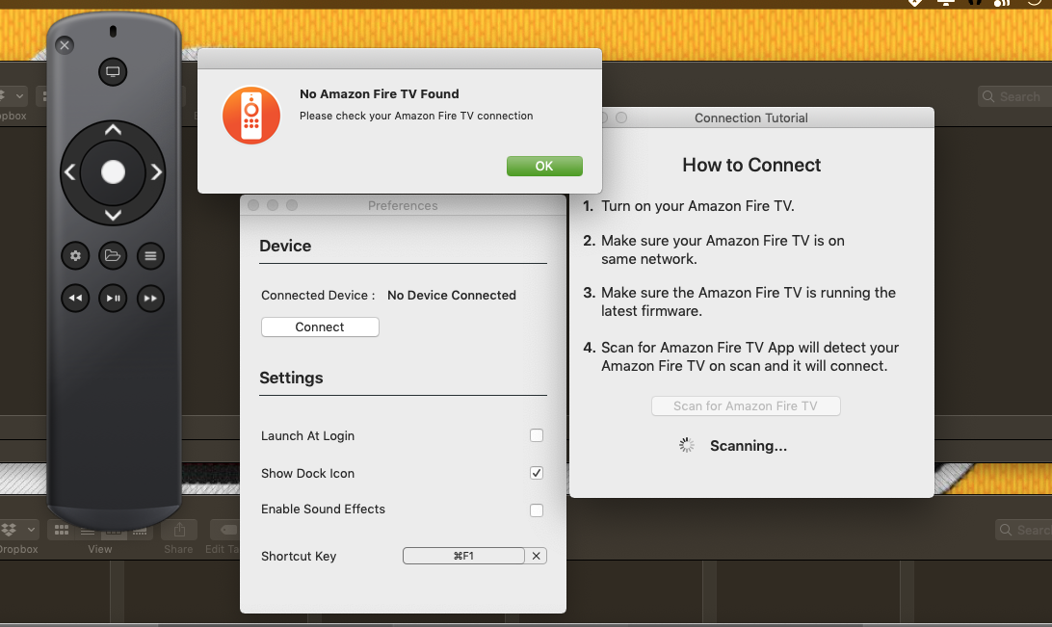
Task: Turn on the Enable Sound Effects checkbox
Action: tap(536, 510)
